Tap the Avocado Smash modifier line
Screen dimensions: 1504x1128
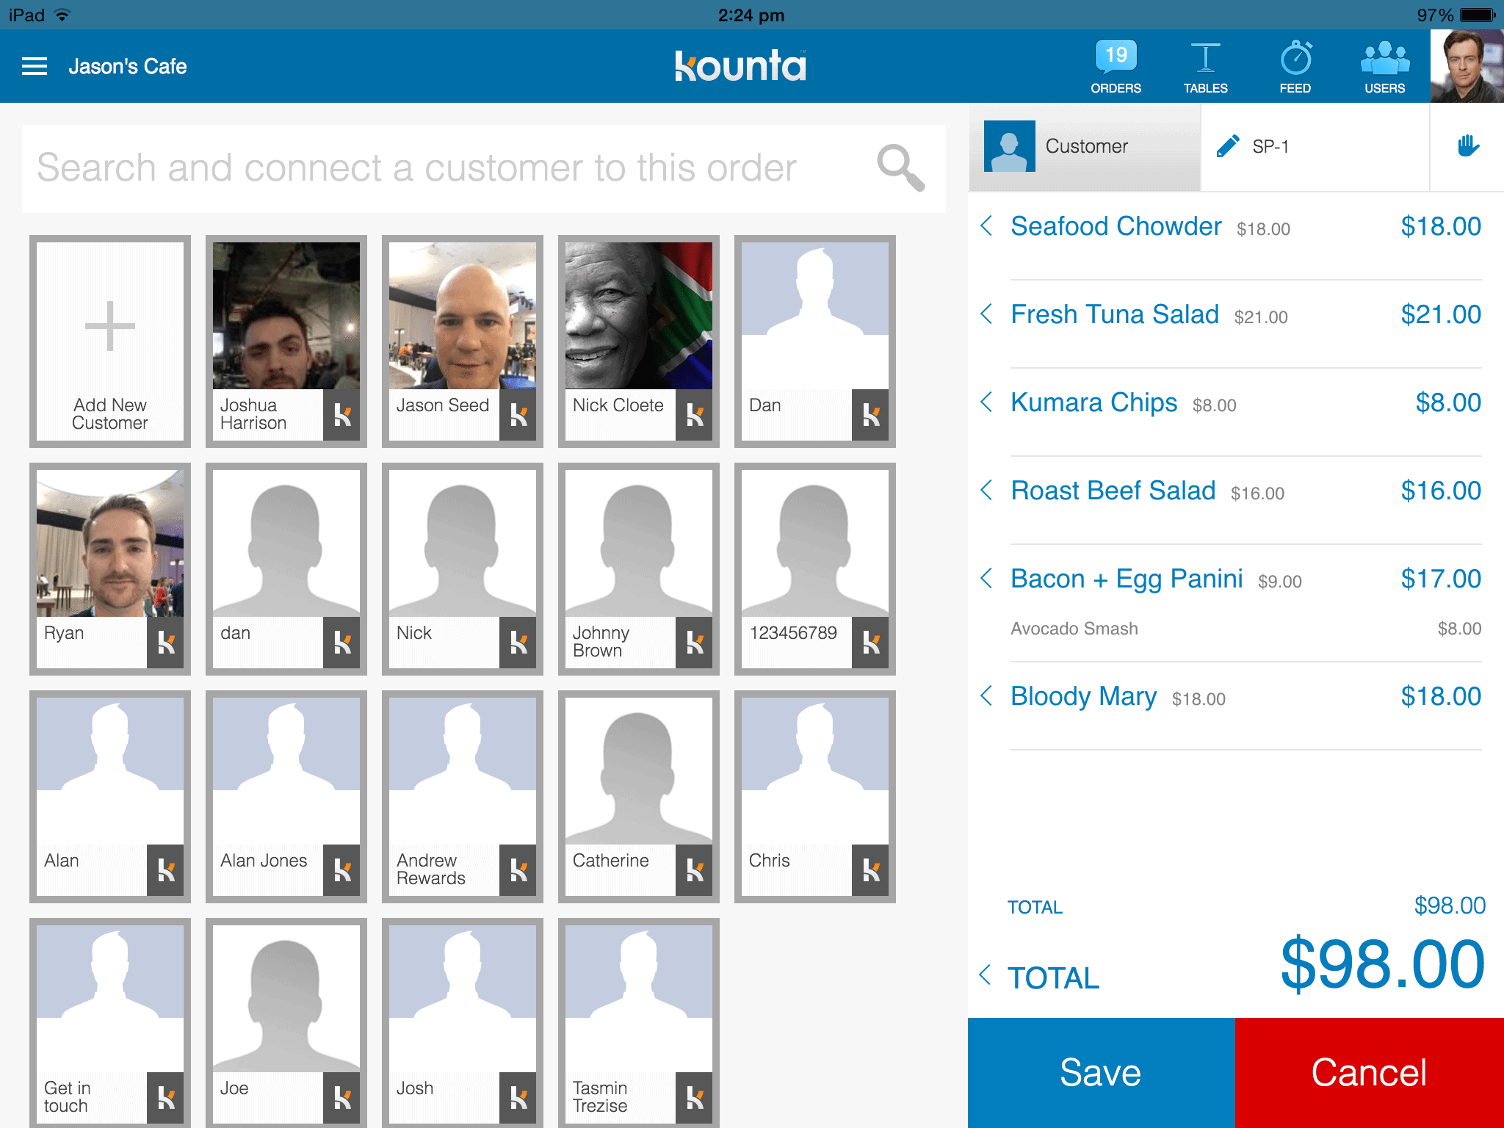1245,629
